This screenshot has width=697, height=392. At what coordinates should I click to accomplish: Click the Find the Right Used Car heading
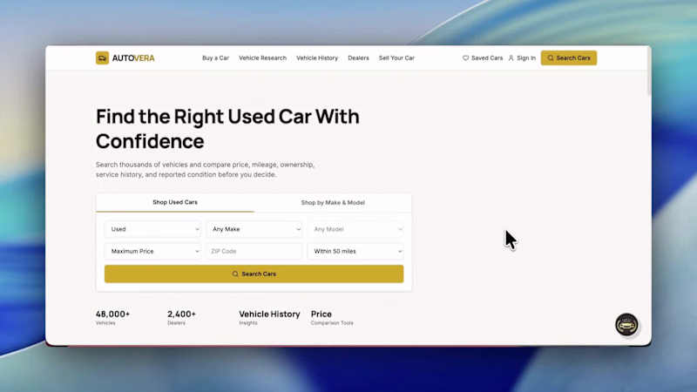pyautogui.click(x=227, y=129)
